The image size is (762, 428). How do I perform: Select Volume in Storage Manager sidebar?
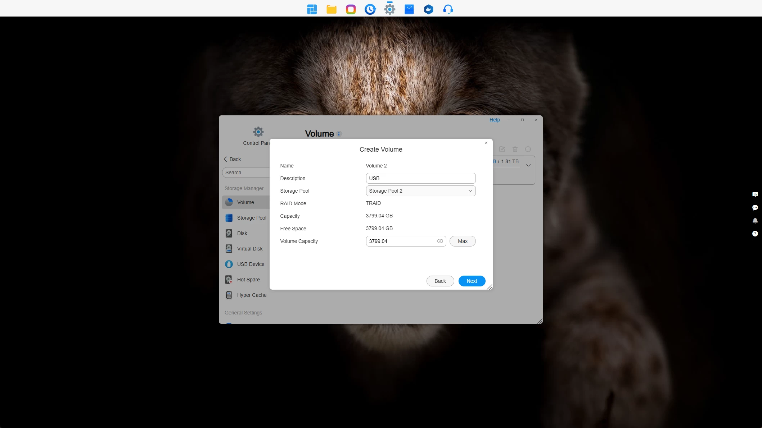click(245, 202)
